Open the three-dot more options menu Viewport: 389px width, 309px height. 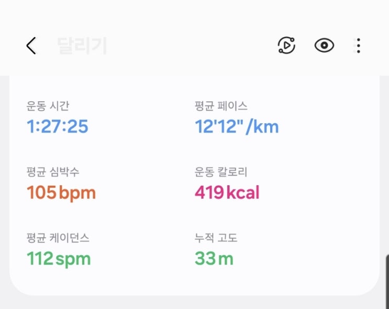tap(358, 46)
